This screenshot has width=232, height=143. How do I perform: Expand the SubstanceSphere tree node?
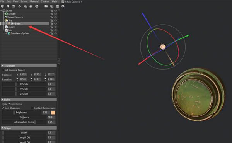pos(6,33)
